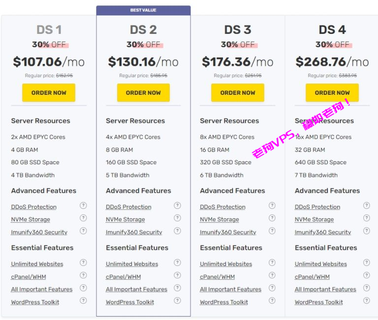Order the DS 3 plan at $176.36

tap(238, 93)
